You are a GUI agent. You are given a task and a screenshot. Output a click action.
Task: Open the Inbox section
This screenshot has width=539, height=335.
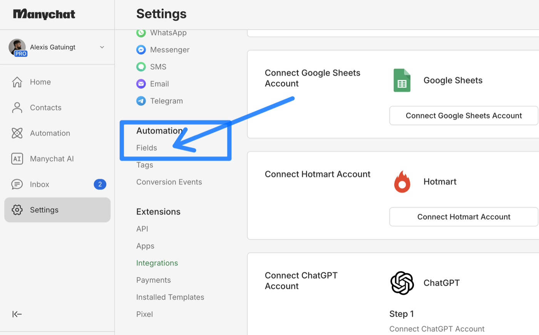tap(57, 184)
